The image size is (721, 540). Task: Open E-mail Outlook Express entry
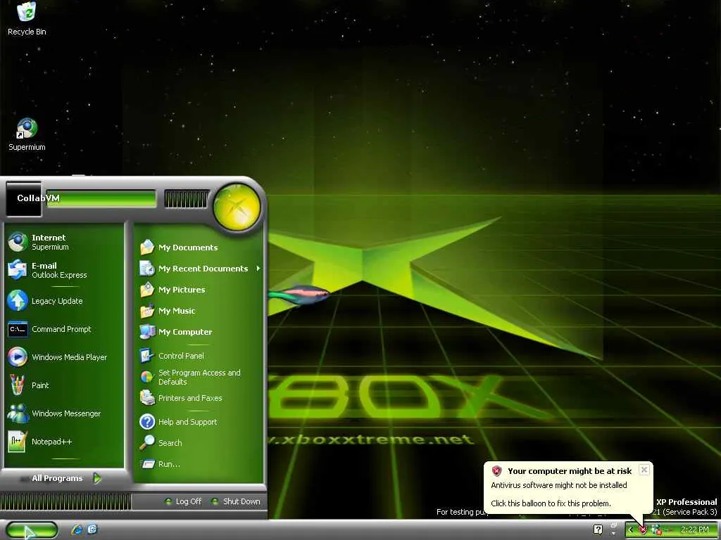[x=64, y=270]
